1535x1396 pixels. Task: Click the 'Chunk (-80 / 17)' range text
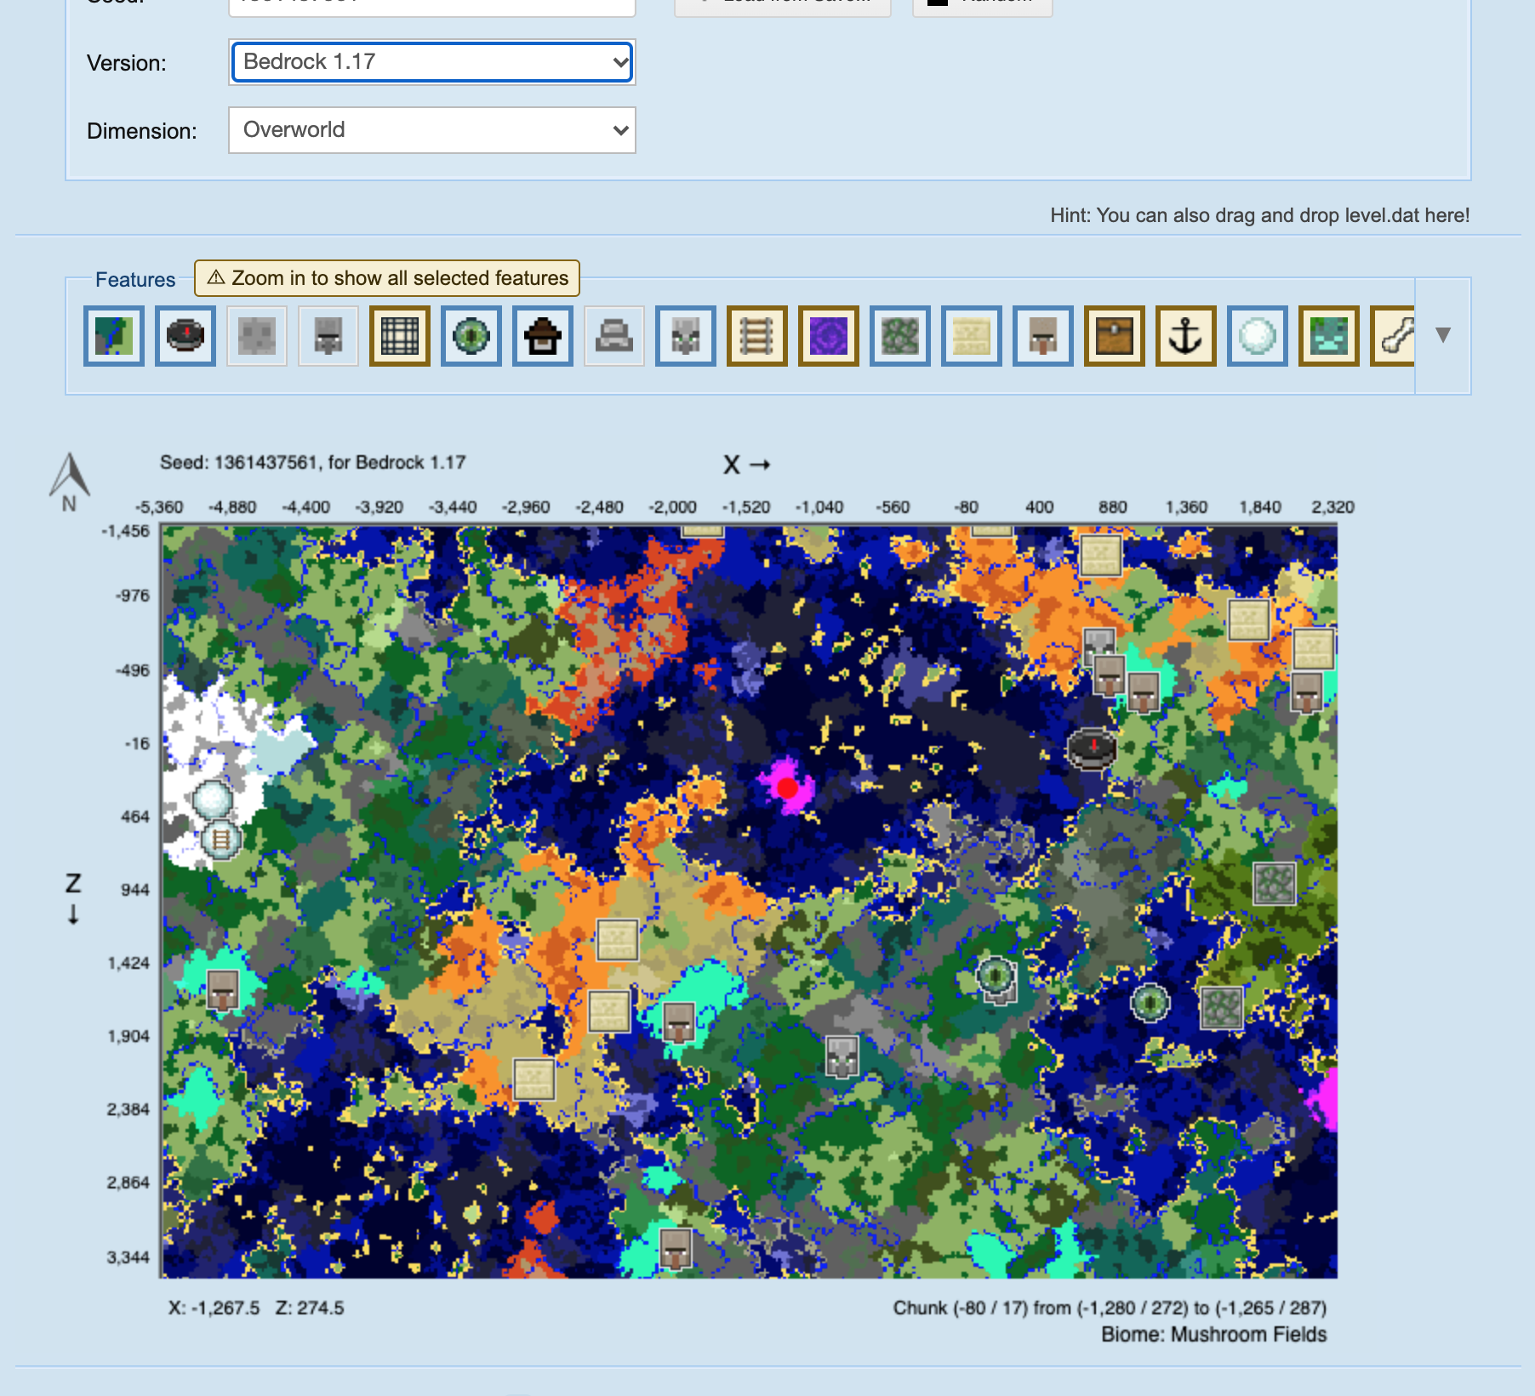[x=1110, y=1308]
